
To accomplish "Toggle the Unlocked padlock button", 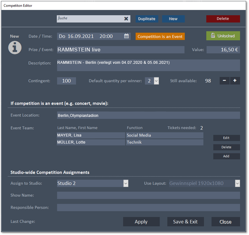I will [223, 36].
